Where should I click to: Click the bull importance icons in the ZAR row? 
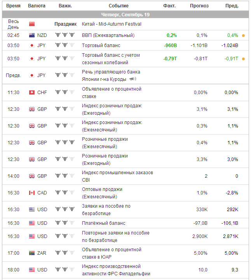click(x=65, y=253)
